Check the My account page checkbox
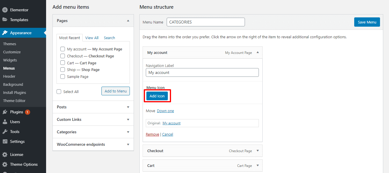The width and height of the screenshot is (389, 173). click(x=62, y=49)
